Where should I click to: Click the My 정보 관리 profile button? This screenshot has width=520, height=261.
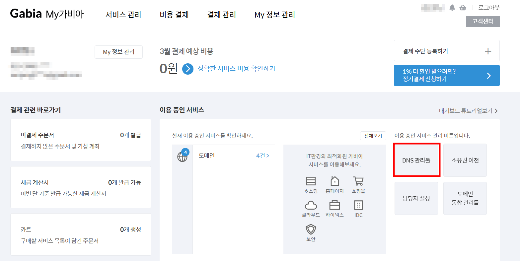[x=118, y=52]
